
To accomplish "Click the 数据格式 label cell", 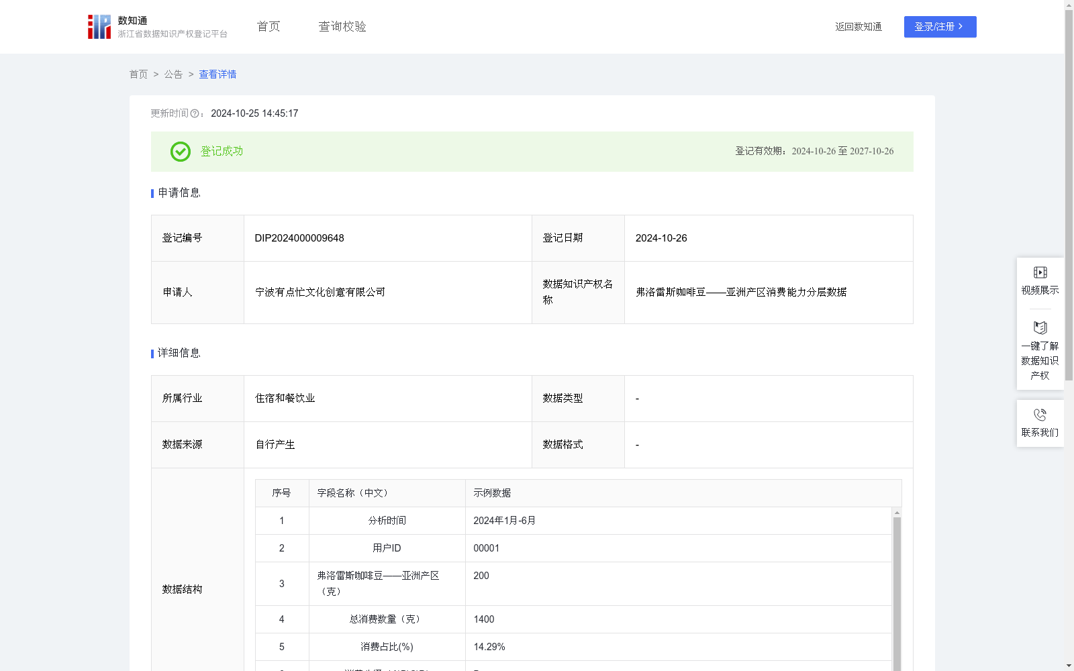I will (x=578, y=445).
